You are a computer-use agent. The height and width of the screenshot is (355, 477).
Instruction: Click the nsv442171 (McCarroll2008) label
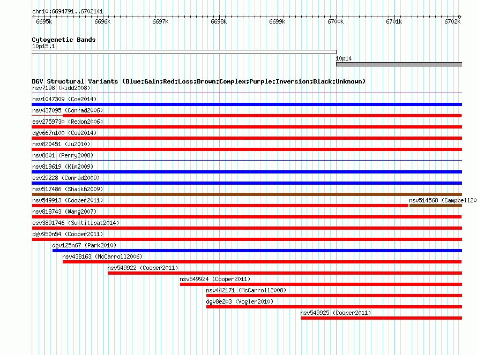(246, 291)
